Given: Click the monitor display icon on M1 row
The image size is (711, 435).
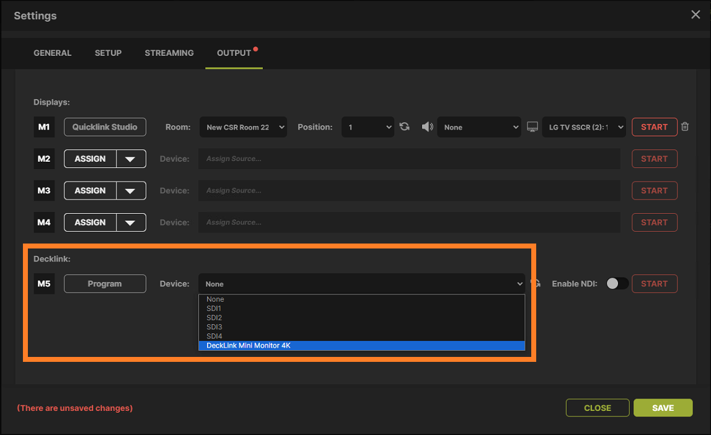Looking at the screenshot, I should pos(532,126).
